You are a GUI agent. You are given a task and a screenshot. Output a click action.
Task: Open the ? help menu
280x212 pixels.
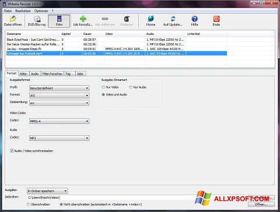52,11
